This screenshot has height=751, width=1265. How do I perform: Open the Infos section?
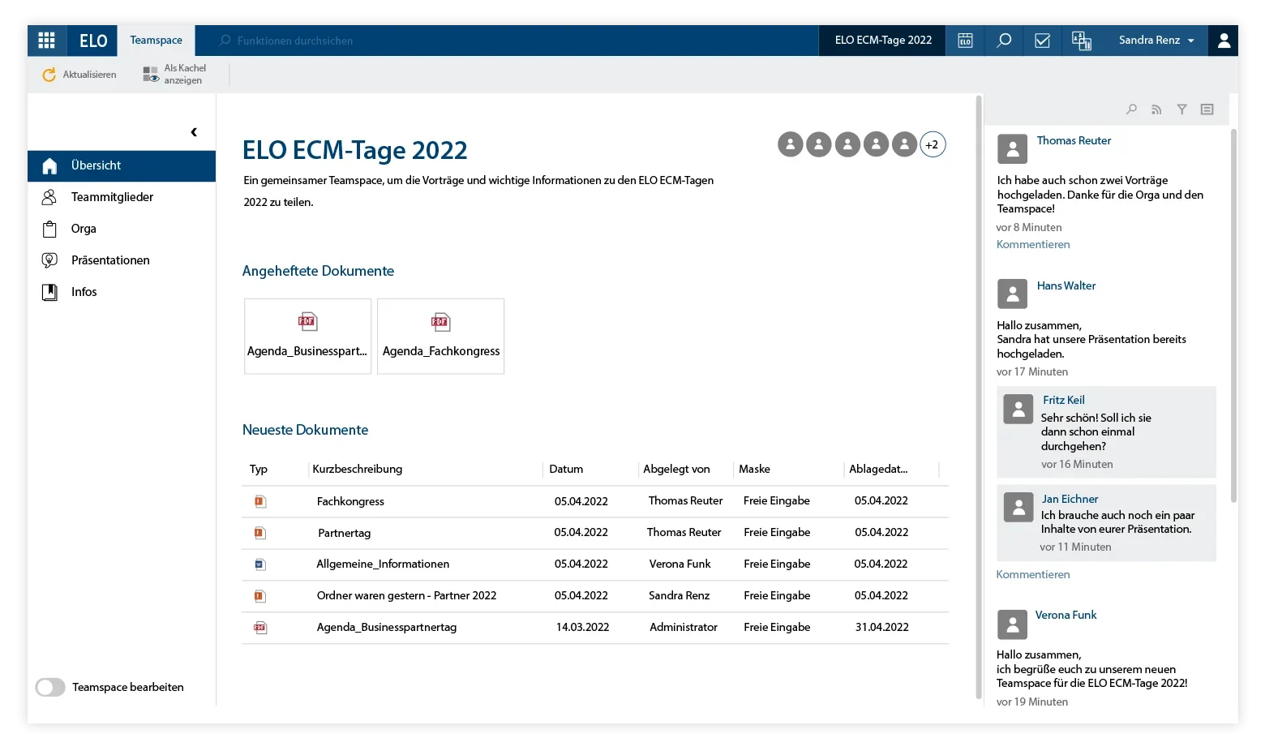[x=122, y=292]
